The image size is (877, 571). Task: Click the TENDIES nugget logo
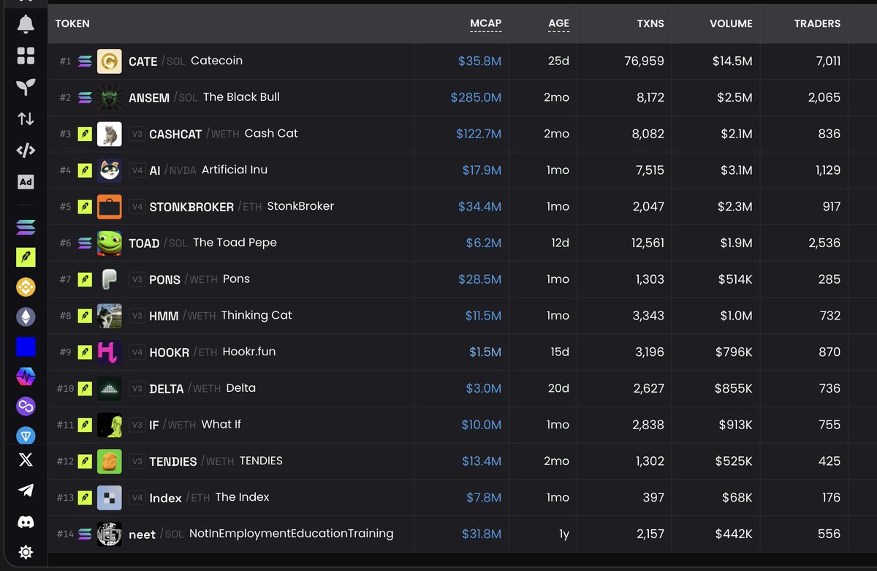[110, 461]
